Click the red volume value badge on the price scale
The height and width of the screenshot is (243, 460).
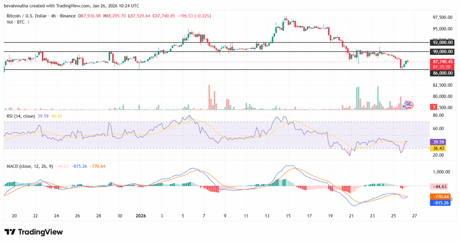[434, 107]
